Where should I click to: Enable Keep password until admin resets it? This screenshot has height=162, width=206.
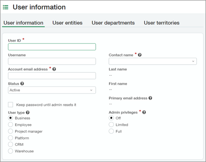[x=11, y=104]
